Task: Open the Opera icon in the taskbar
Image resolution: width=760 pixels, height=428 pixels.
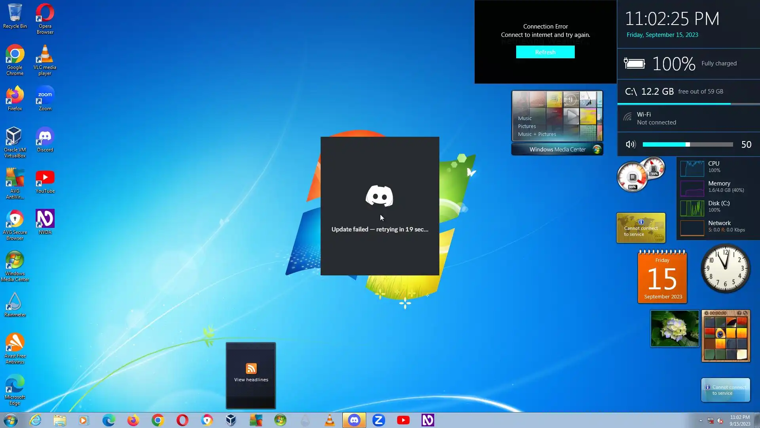Action: click(182, 420)
